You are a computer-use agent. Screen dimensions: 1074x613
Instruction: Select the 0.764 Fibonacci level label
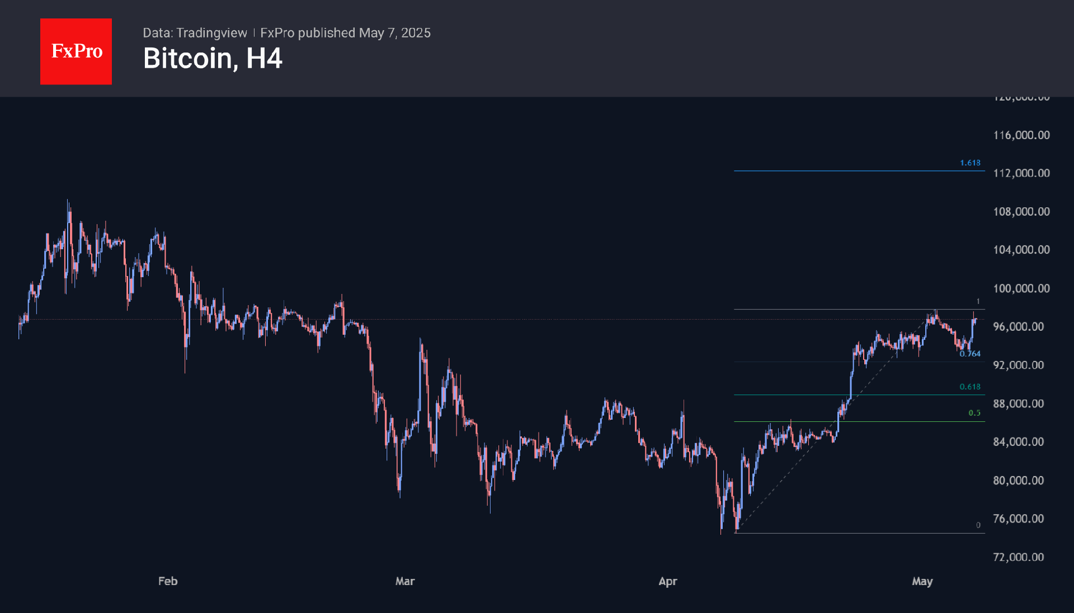[970, 354]
